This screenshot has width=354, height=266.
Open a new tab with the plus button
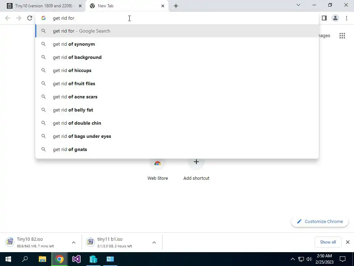click(176, 6)
